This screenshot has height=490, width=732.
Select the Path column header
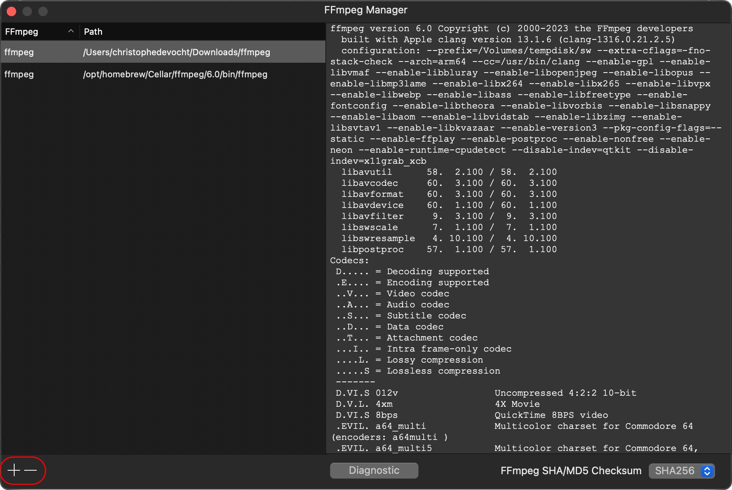[93, 32]
